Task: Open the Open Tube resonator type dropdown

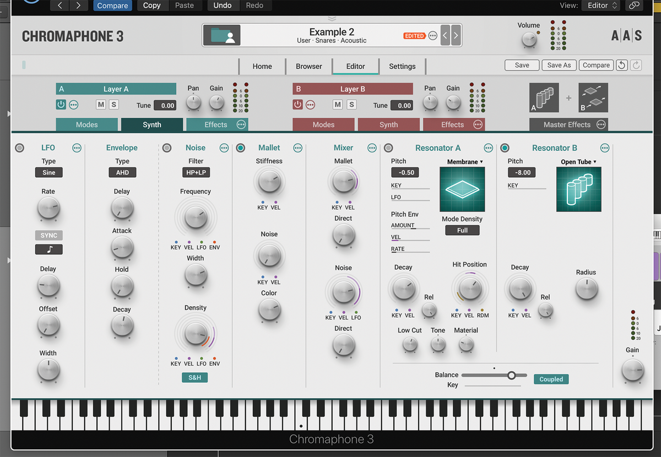Action: coord(578,161)
